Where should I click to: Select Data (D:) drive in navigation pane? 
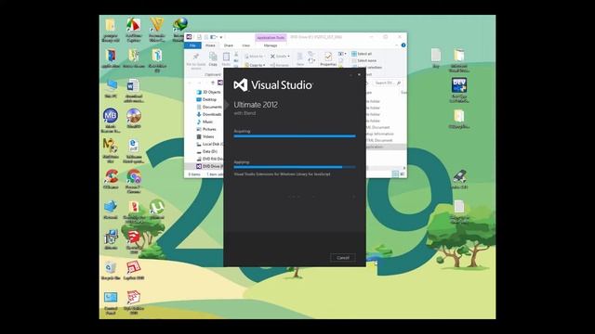pos(206,151)
